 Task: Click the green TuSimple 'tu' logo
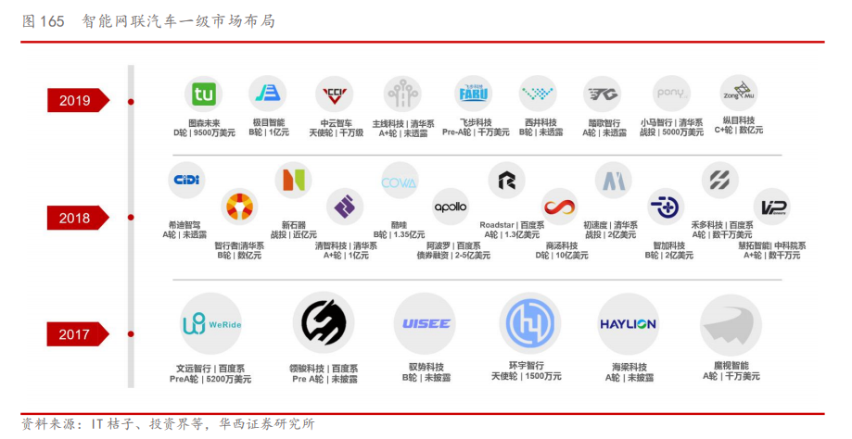(204, 94)
